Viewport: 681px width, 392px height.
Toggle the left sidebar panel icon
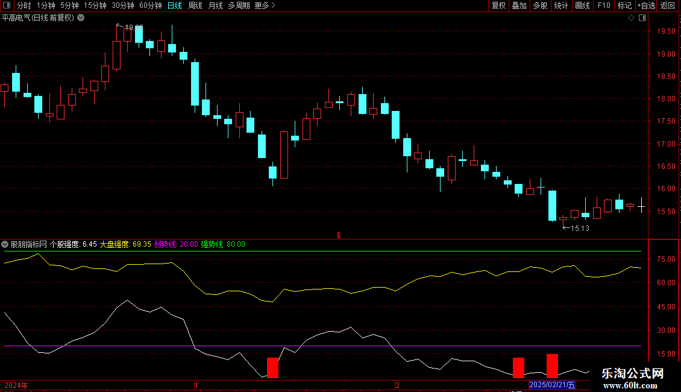(x=7, y=5)
